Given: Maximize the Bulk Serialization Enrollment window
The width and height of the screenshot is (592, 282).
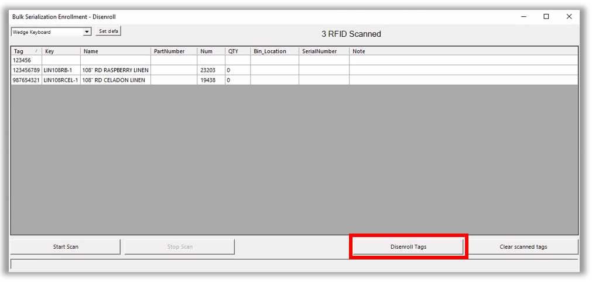Looking at the screenshot, I should pyautogui.click(x=546, y=17).
